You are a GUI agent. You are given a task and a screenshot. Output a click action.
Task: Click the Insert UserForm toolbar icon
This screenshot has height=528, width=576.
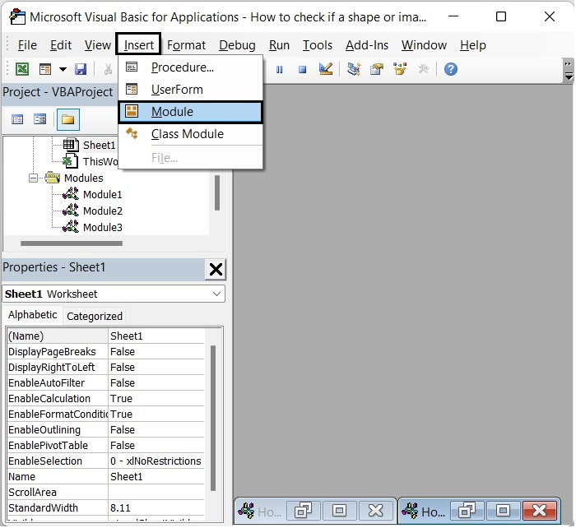pyautogui.click(x=45, y=69)
